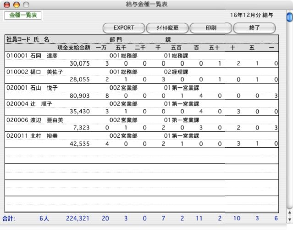Click the 印刷 print button
The image size is (293, 230).
click(x=210, y=28)
